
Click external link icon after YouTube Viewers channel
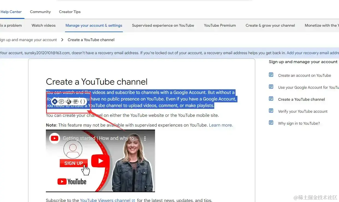[x=133, y=201]
